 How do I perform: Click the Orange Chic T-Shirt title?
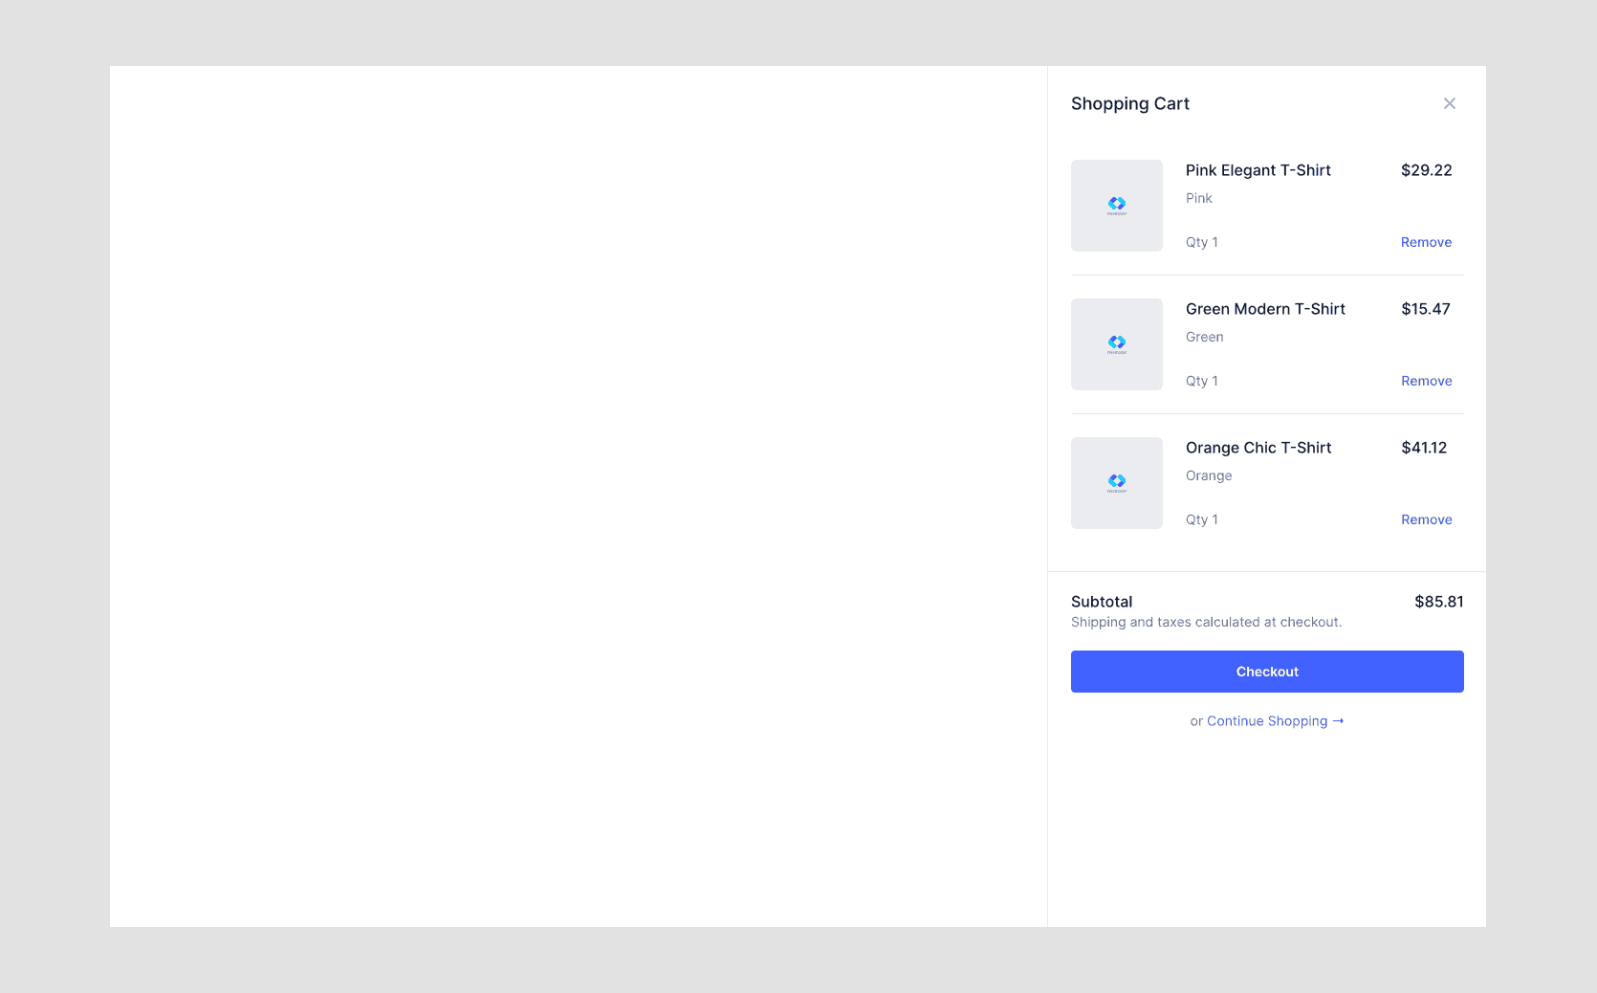click(x=1258, y=448)
